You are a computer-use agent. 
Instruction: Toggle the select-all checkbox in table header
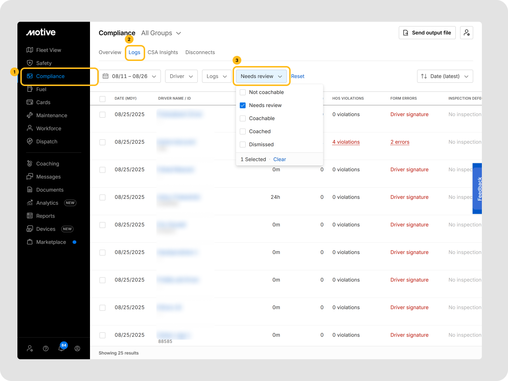102,99
